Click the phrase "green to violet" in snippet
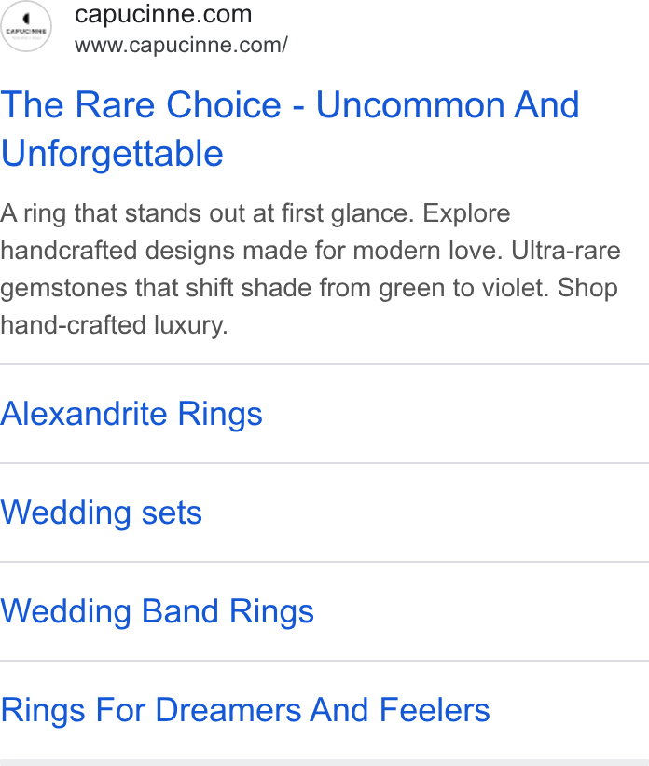The width and height of the screenshot is (649, 766). [462, 288]
